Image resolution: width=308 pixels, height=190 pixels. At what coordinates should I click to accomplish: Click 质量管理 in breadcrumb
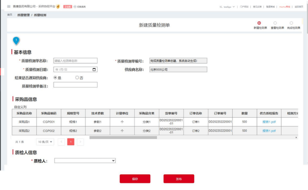click(x=23, y=15)
